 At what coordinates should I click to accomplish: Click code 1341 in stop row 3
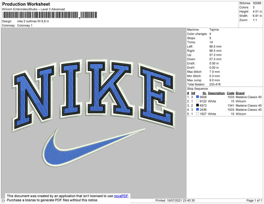231,106
